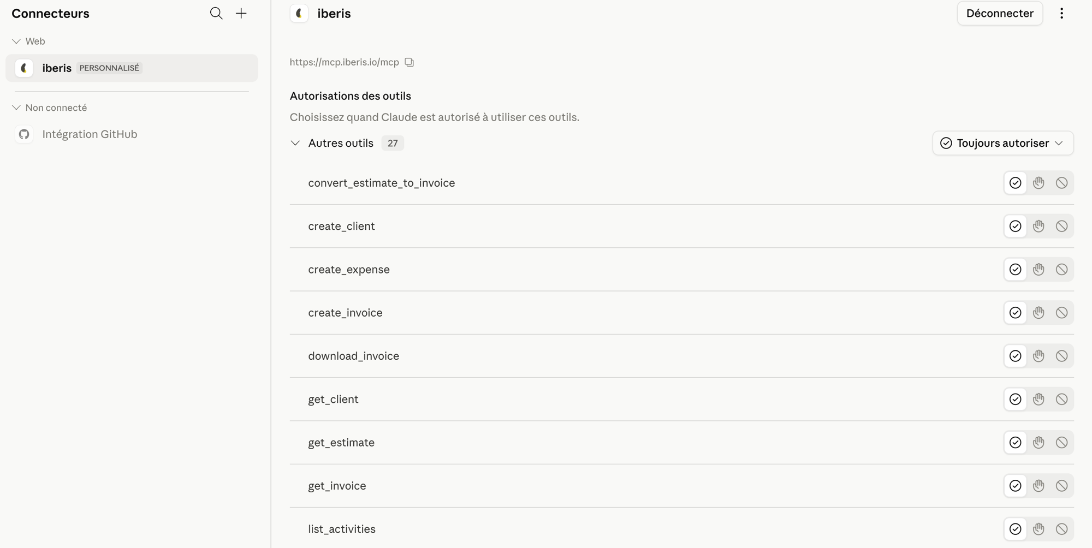Select the iberis connector in sidebar
The width and height of the screenshot is (1092, 548).
(132, 68)
